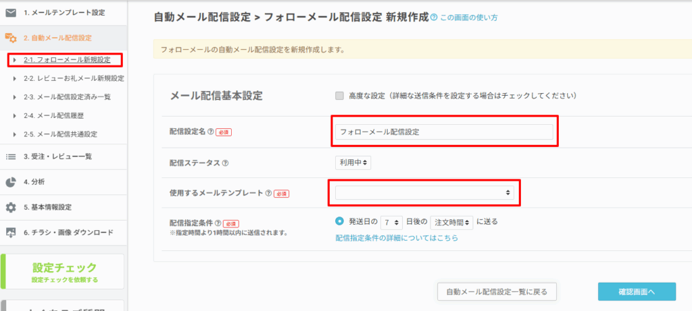Click the envelope icon for mail templates
Screen dimensions: 692x311
pos(11,12)
